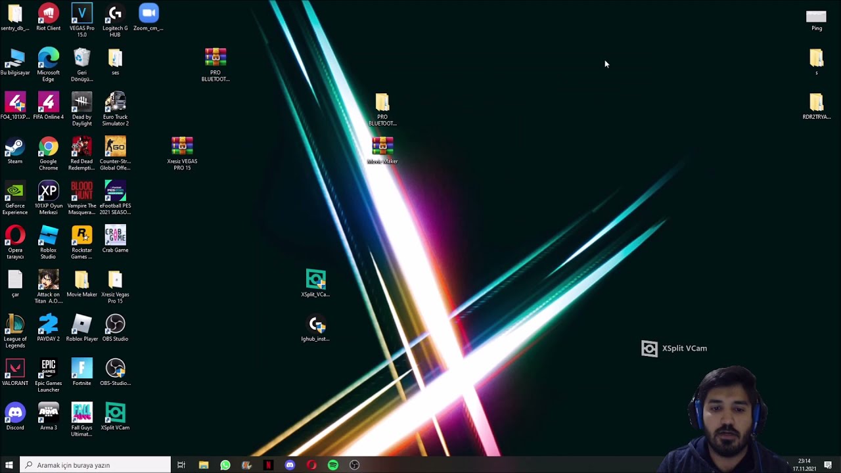Open the Windows Start menu
This screenshot has width=841, height=473.
(x=9, y=465)
